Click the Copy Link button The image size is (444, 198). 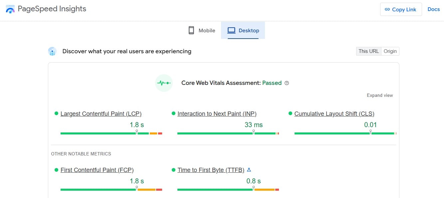(x=401, y=9)
